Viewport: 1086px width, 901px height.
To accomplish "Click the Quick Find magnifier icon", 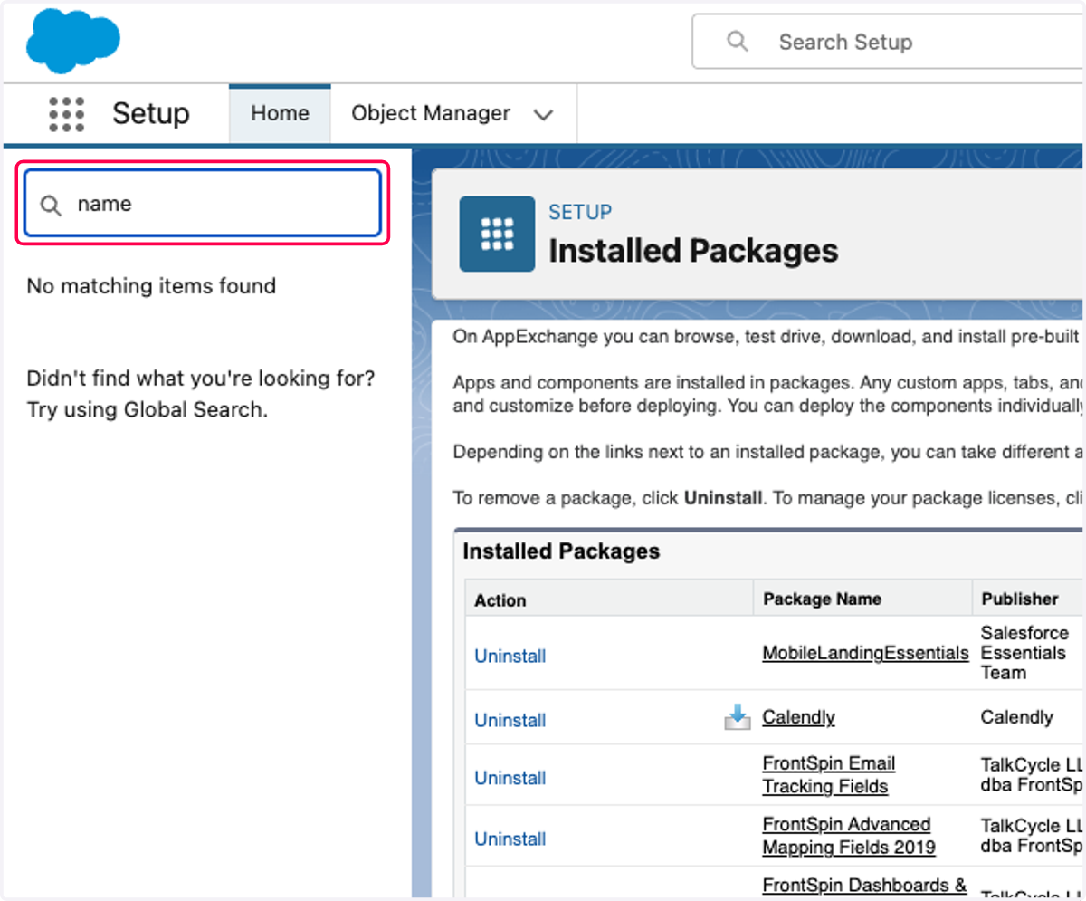I will (52, 205).
